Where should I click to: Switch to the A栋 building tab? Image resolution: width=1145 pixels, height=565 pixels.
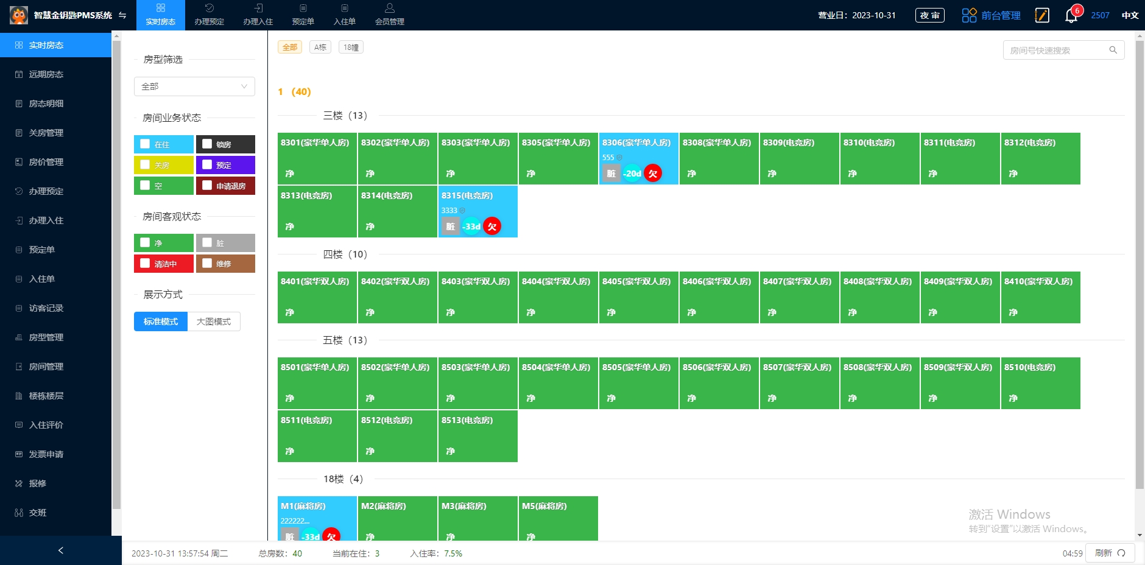coord(320,47)
